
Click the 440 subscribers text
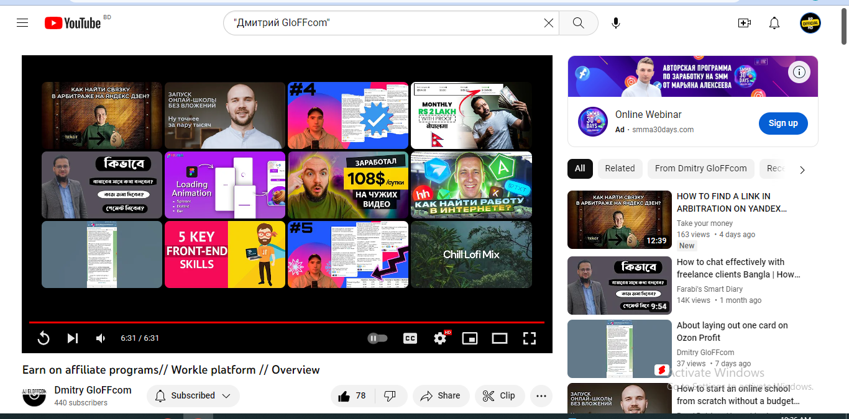[81, 403]
